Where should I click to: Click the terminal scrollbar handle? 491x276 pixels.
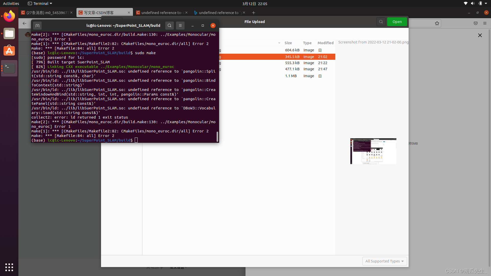(217, 137)
